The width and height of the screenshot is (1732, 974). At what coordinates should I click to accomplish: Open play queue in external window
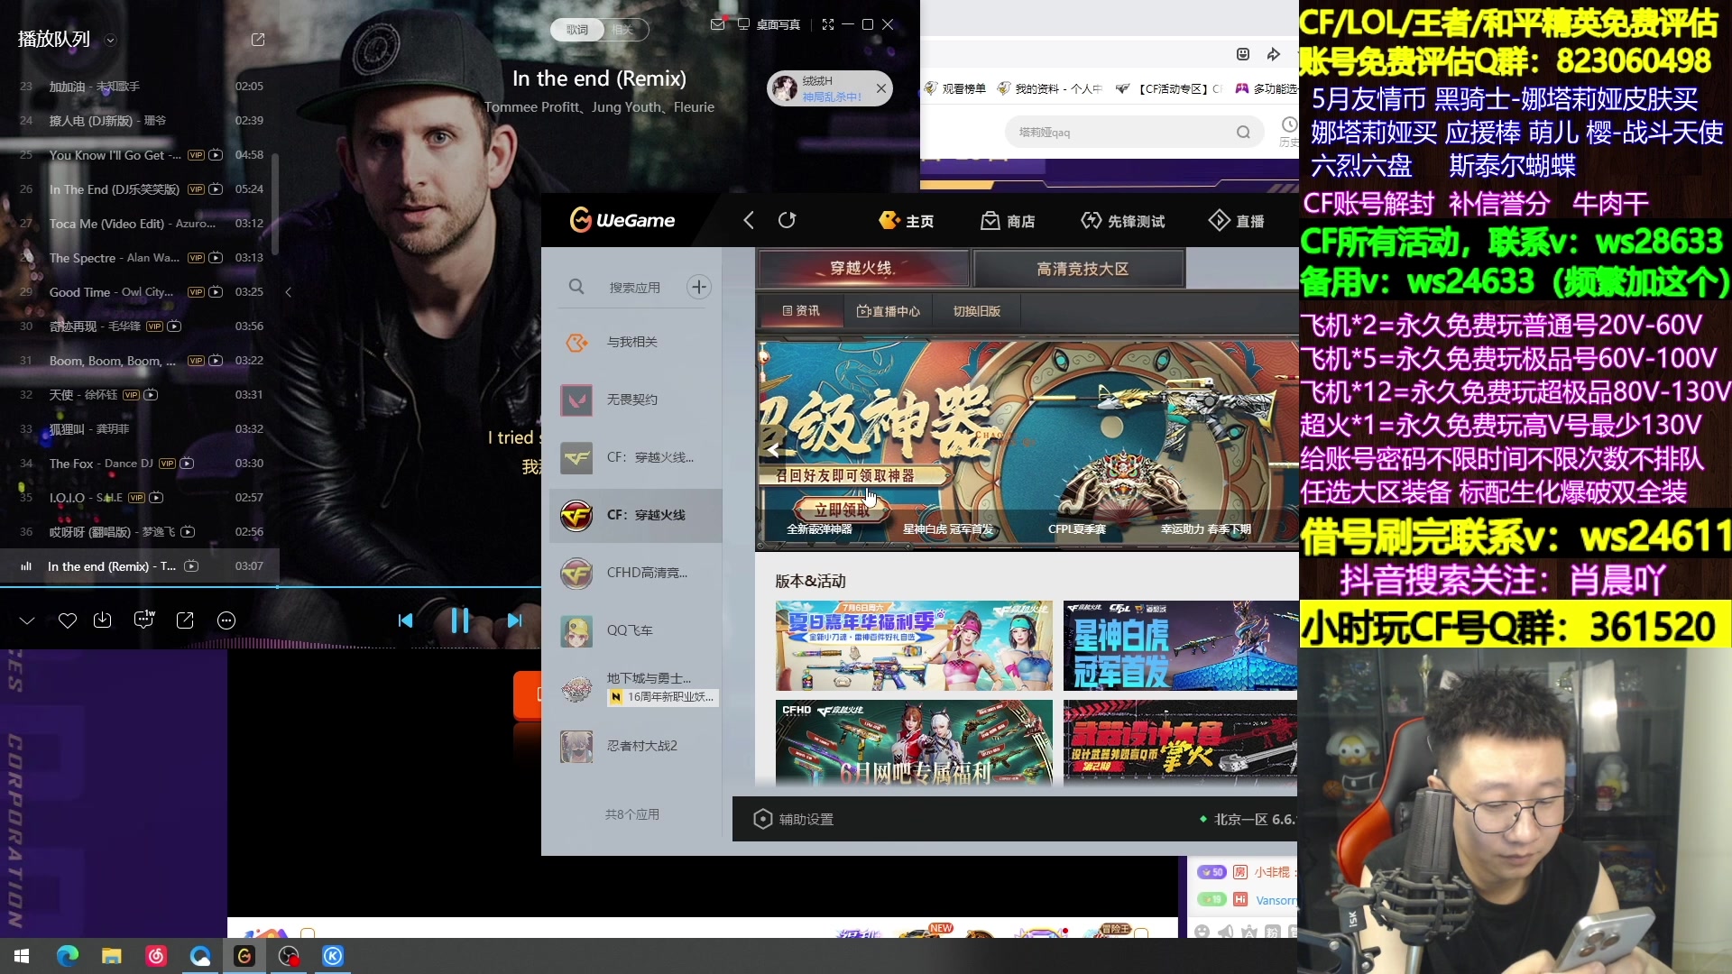(258, 40)
